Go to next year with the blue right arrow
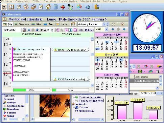The image size is (164, 123). pos(124,29)
